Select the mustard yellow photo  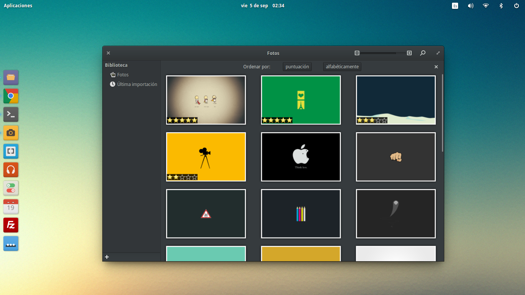[301, 254]
